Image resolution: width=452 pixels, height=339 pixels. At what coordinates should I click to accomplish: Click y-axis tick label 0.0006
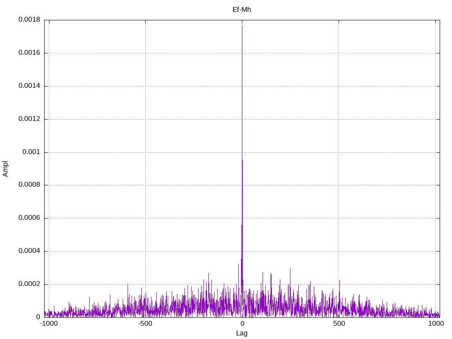pos(30,218)
